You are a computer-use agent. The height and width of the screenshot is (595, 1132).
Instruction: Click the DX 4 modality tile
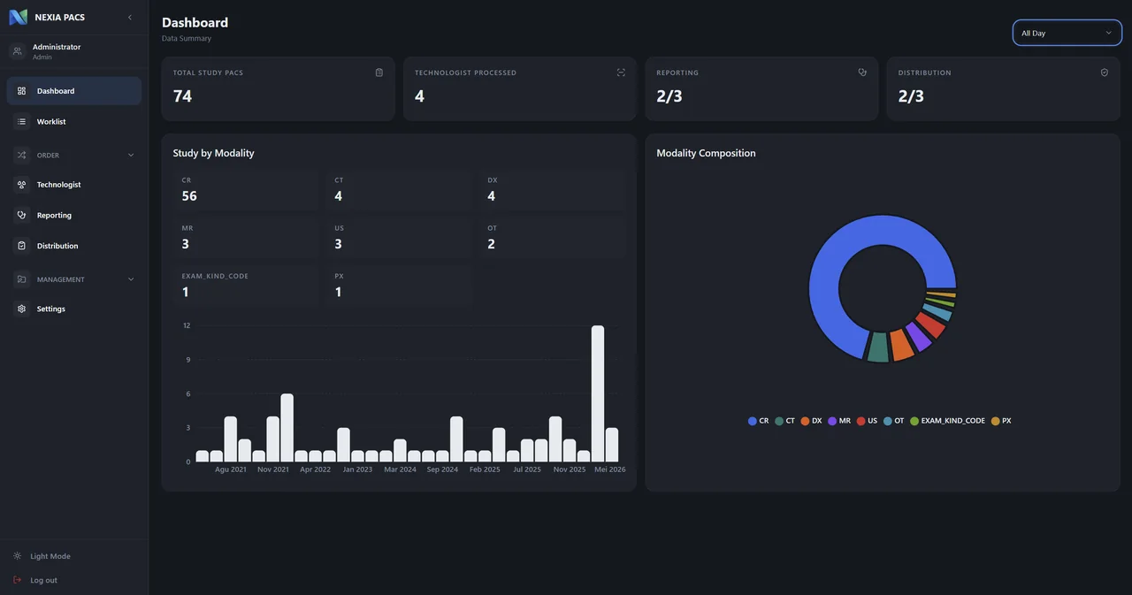(x=552, y=189)
